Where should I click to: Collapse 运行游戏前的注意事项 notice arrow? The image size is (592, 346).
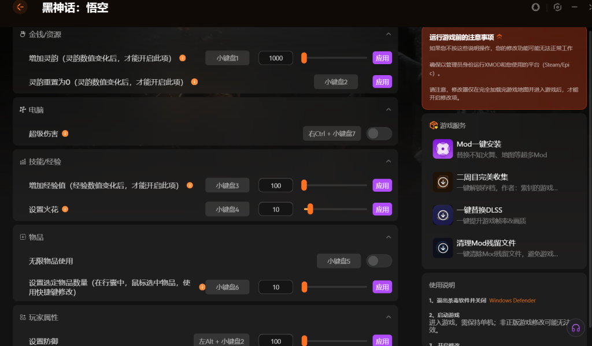point(499,36)
